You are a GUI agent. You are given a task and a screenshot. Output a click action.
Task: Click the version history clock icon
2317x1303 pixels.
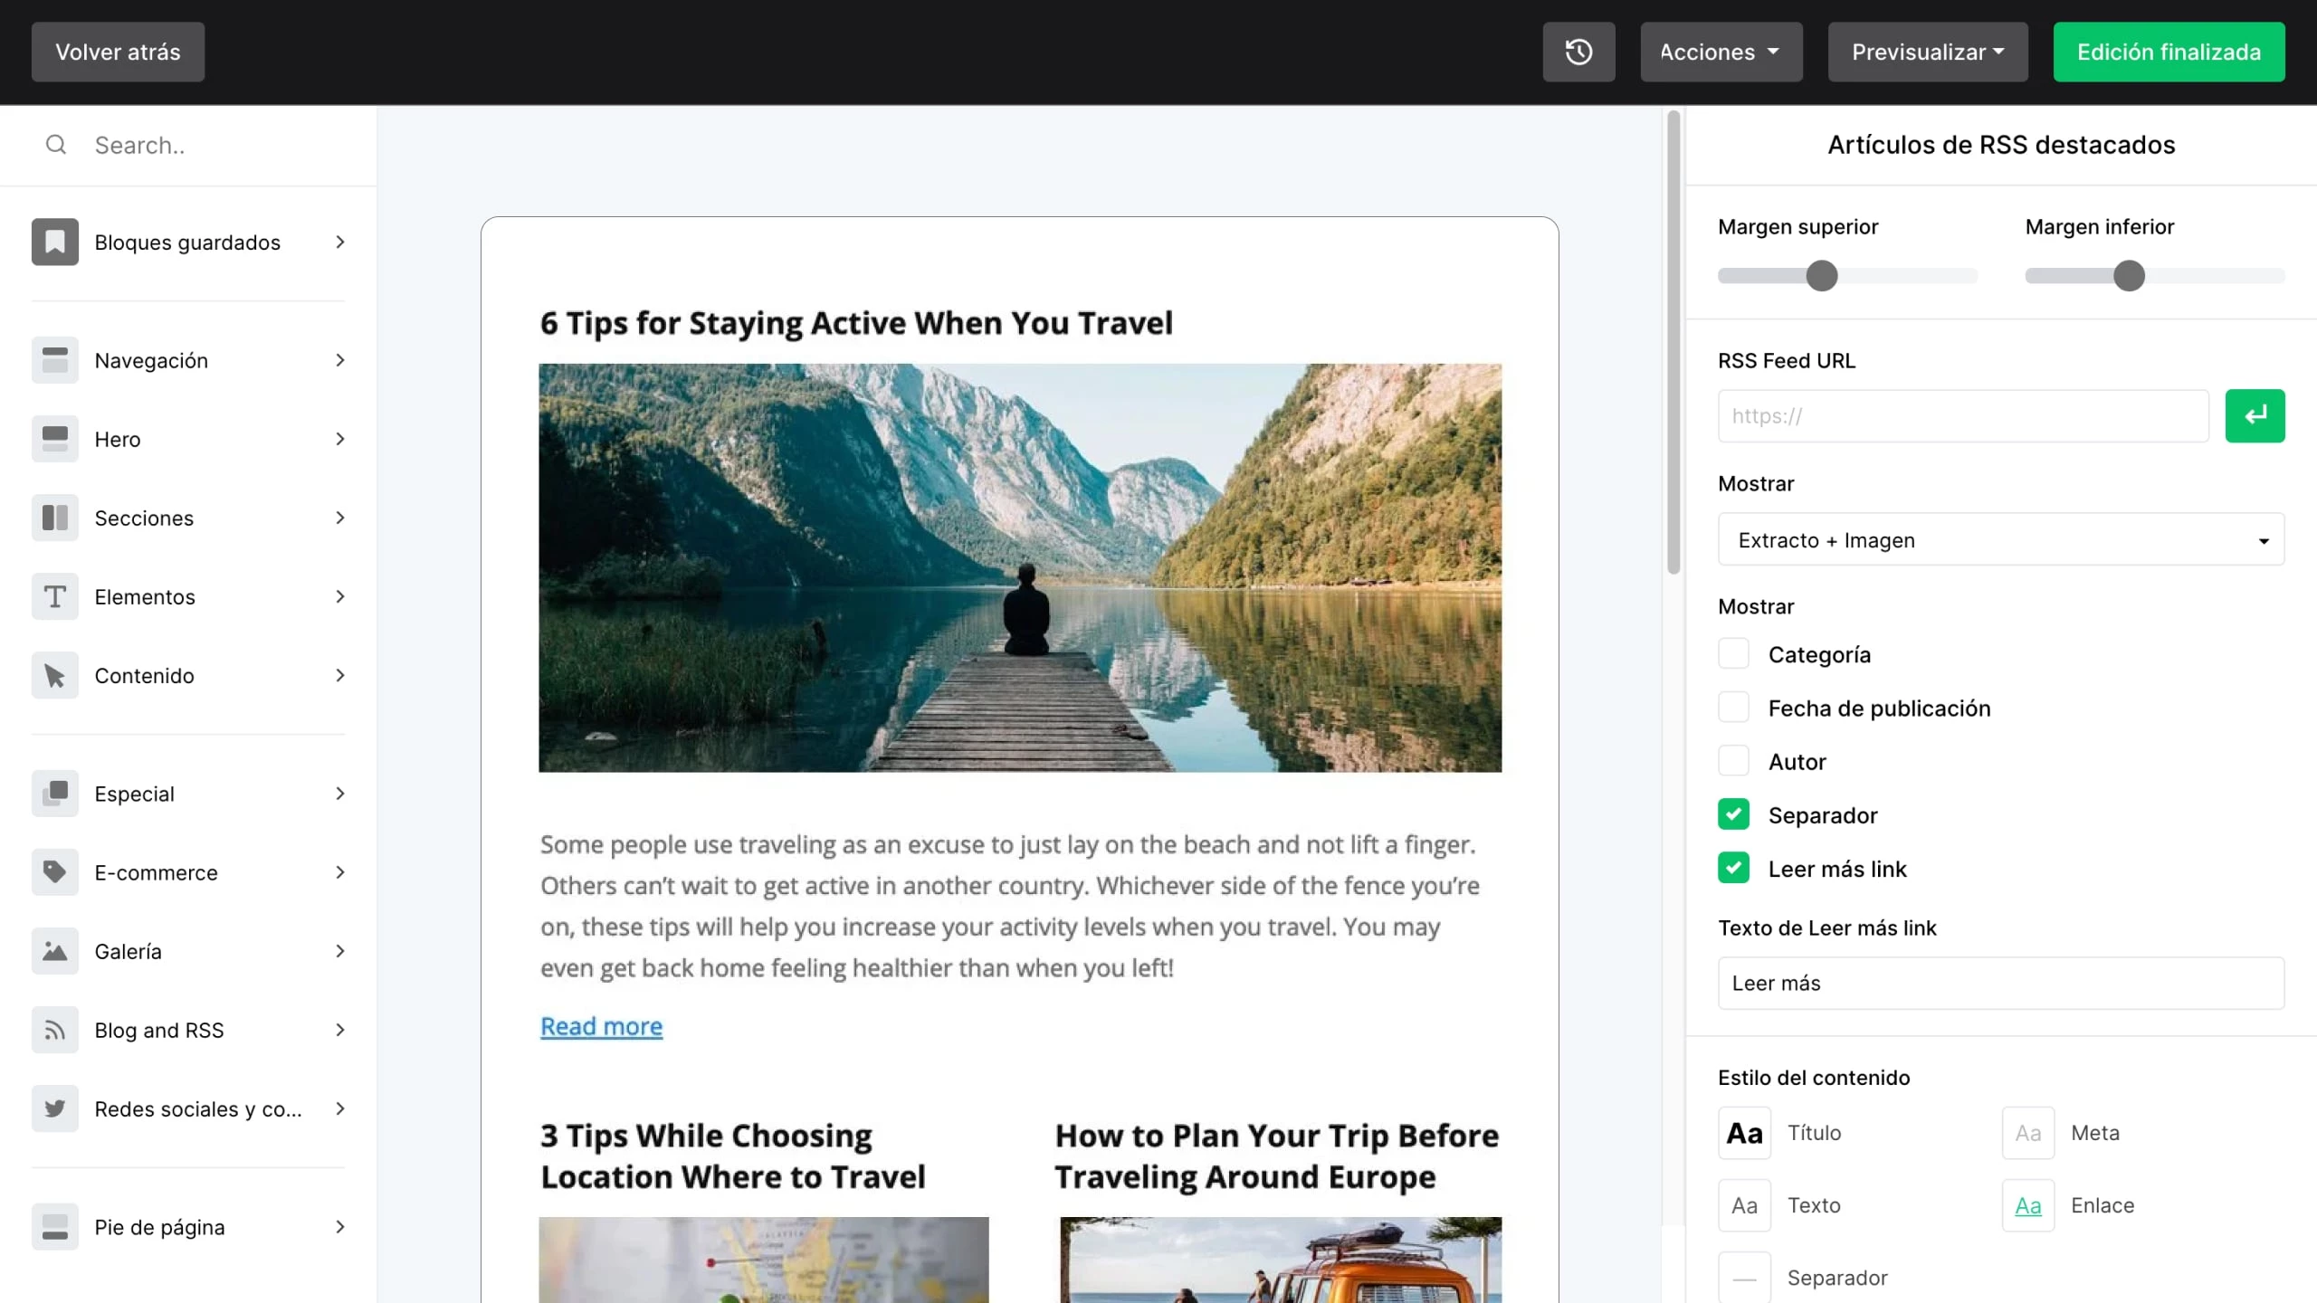[x=1578, y=52]
